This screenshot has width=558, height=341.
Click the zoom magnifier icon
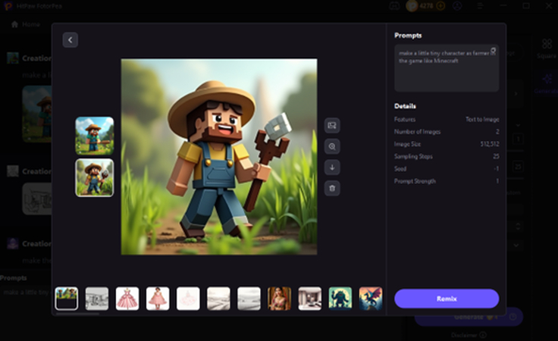point(332,146)
